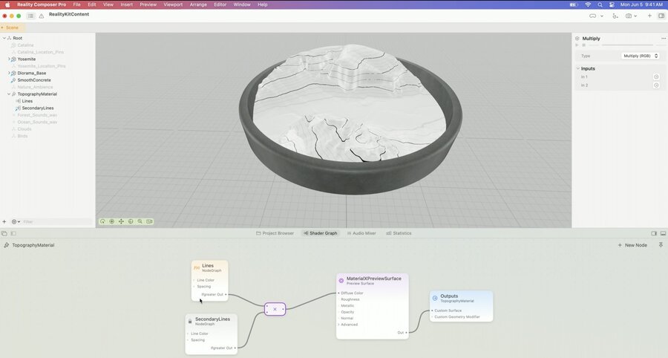Toggle the bottom panel icon in editor bar

[x=664, y=233]
